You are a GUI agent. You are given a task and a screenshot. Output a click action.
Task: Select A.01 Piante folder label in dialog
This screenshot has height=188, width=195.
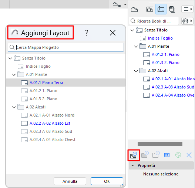click(36, 74)
